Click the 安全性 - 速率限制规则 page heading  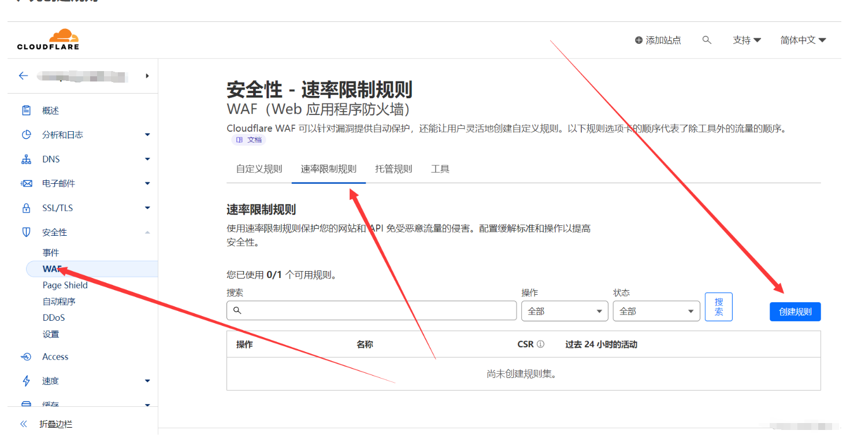pyautogui.click(x=320, y=90)
